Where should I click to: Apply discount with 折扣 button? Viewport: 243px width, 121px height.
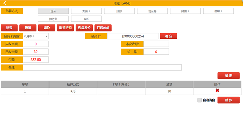point(28,28)
